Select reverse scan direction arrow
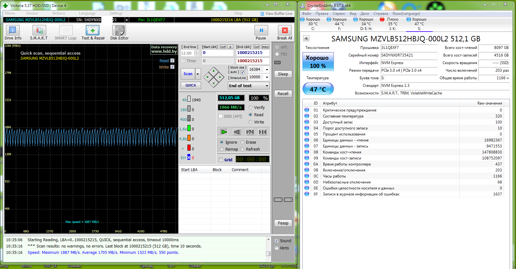This screenshot has width=516, height=269. tap(237, 132)
